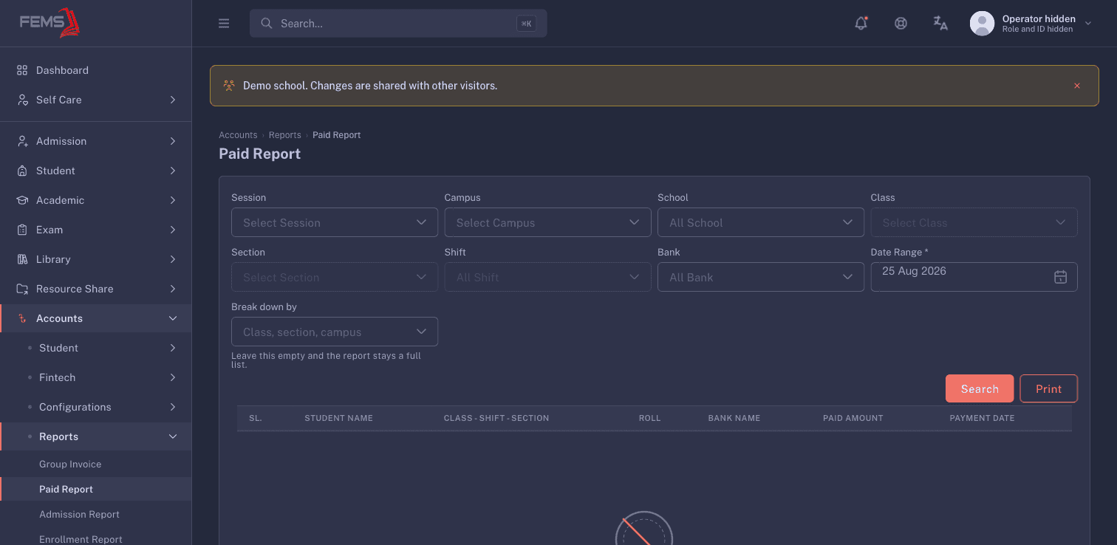1117x545 pixels.
Task: Collapse the Accounts menu
Action: (173, 318)
